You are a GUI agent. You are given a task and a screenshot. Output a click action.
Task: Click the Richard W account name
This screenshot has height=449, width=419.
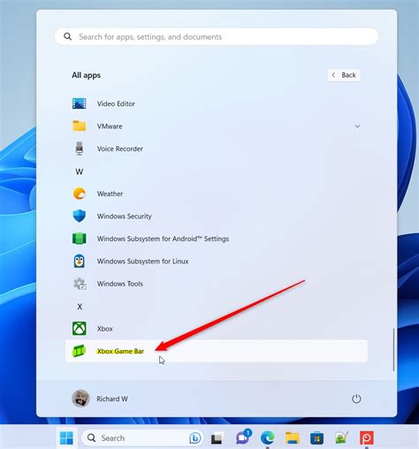(x=112, y=399)
